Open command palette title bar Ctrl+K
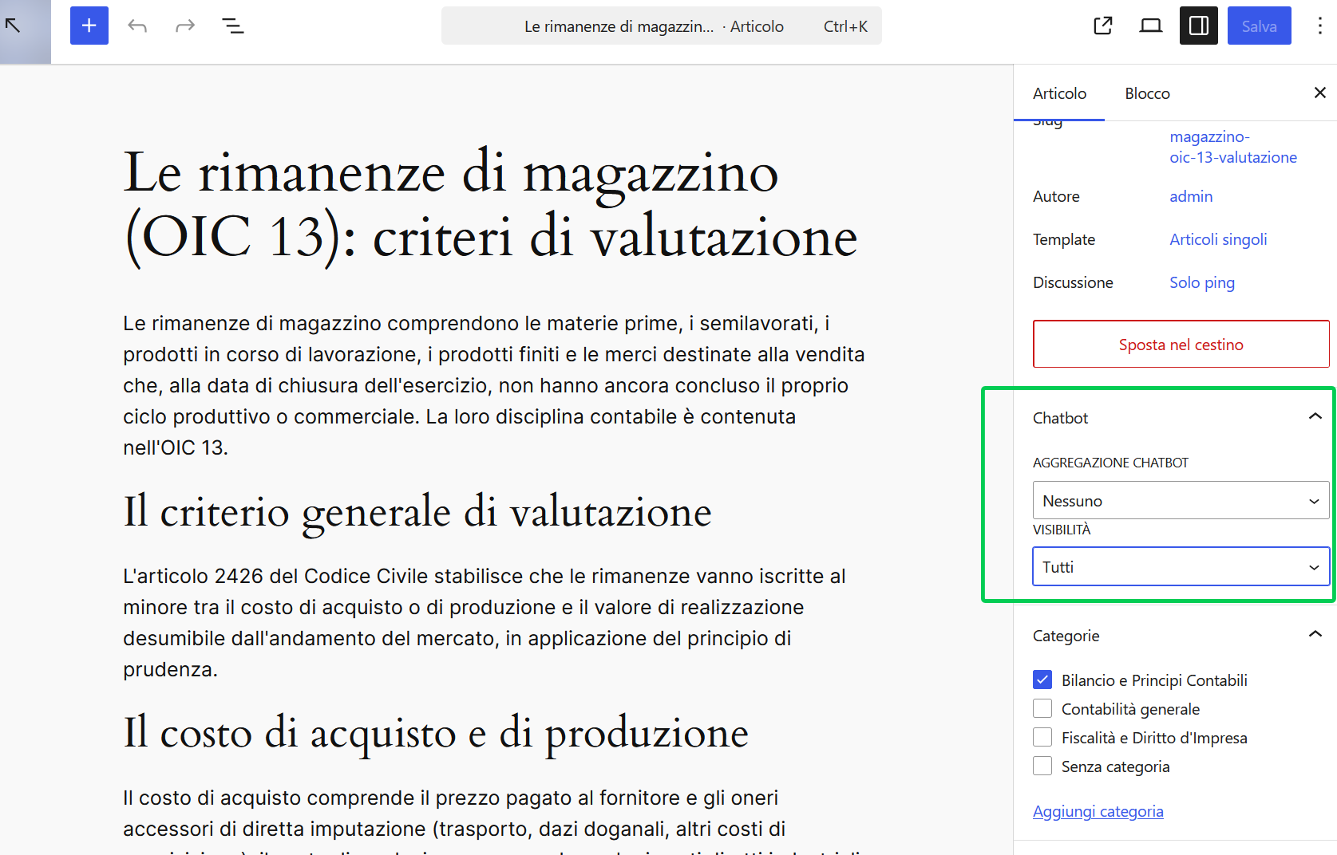 (662, 26)
